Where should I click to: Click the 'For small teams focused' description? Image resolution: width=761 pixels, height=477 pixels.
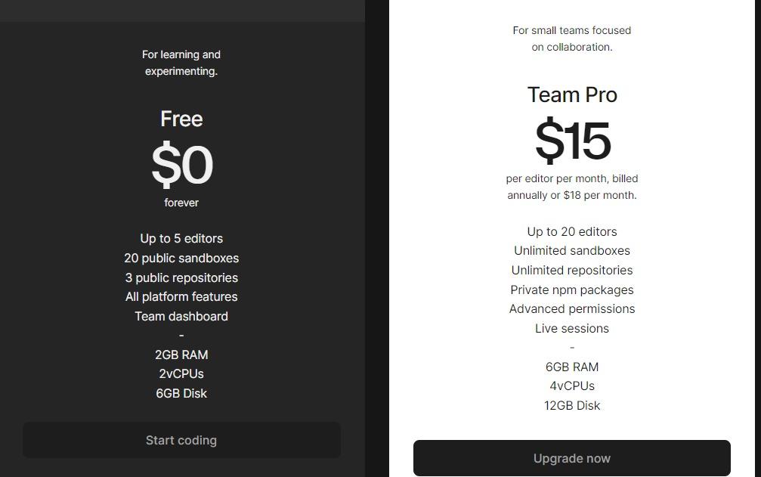pyautogui.click(x=572, y=30)
